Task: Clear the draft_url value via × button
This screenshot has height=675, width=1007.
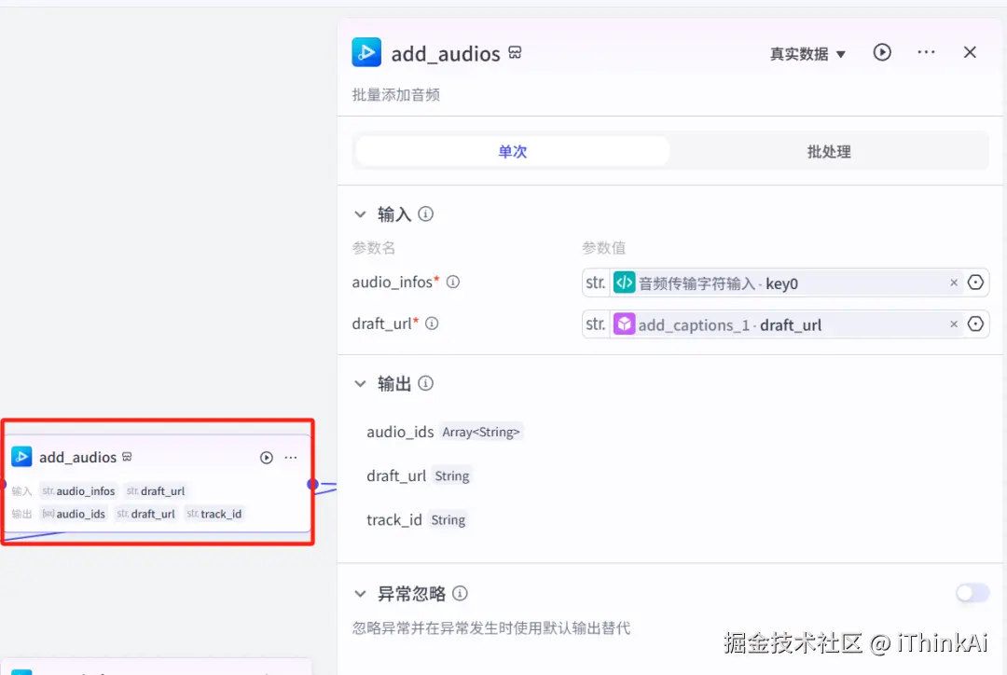Action: pos(954,324)
